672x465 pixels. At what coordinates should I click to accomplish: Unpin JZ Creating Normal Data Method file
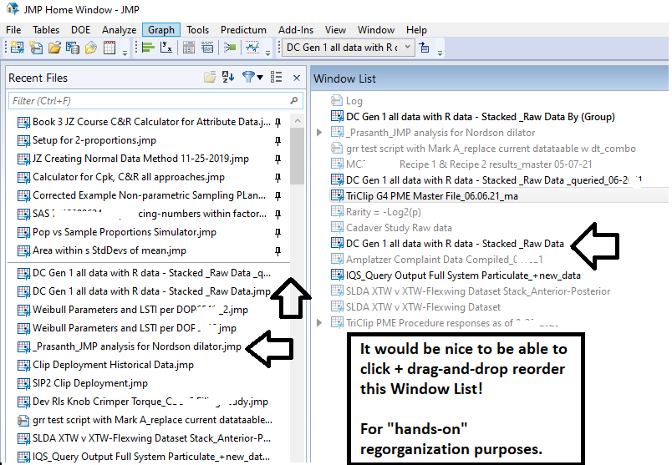click(x=277, y=159)
